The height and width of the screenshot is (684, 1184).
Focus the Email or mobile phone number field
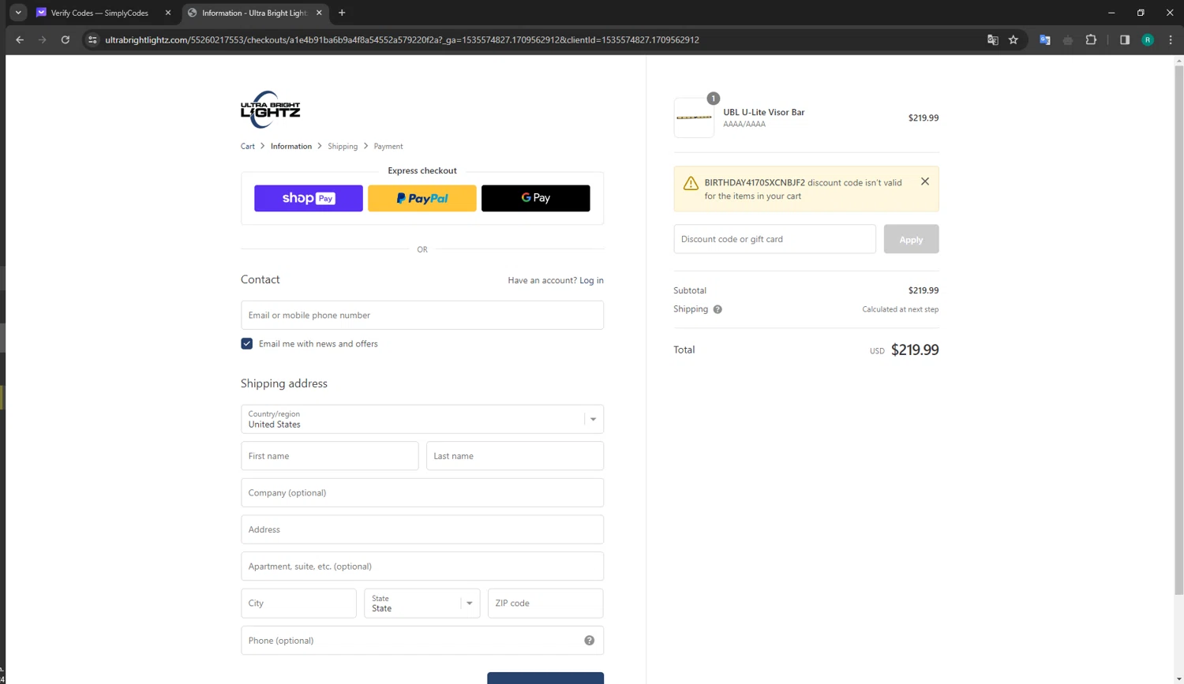[422, 315]
